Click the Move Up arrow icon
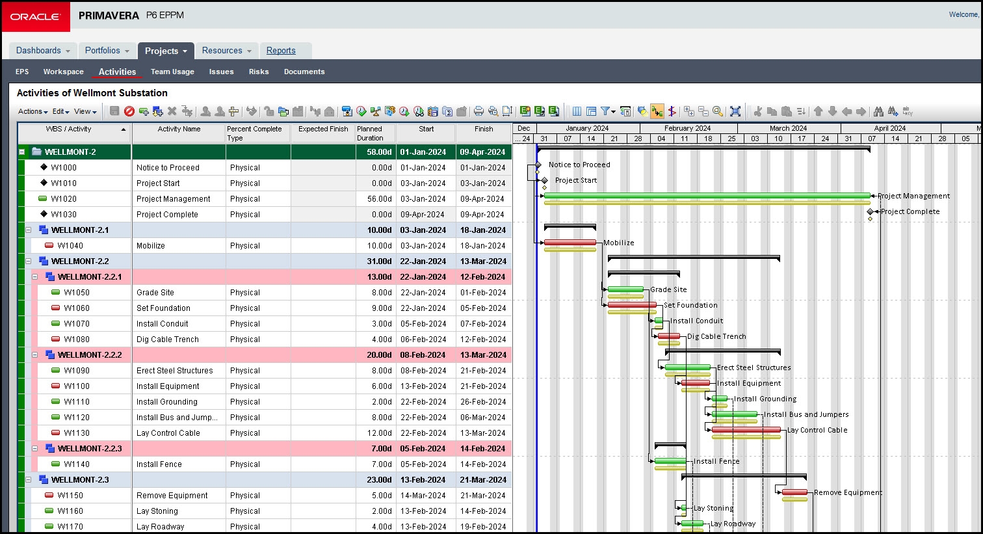This screenshot has height=534, width=983. tap(819, 111)
